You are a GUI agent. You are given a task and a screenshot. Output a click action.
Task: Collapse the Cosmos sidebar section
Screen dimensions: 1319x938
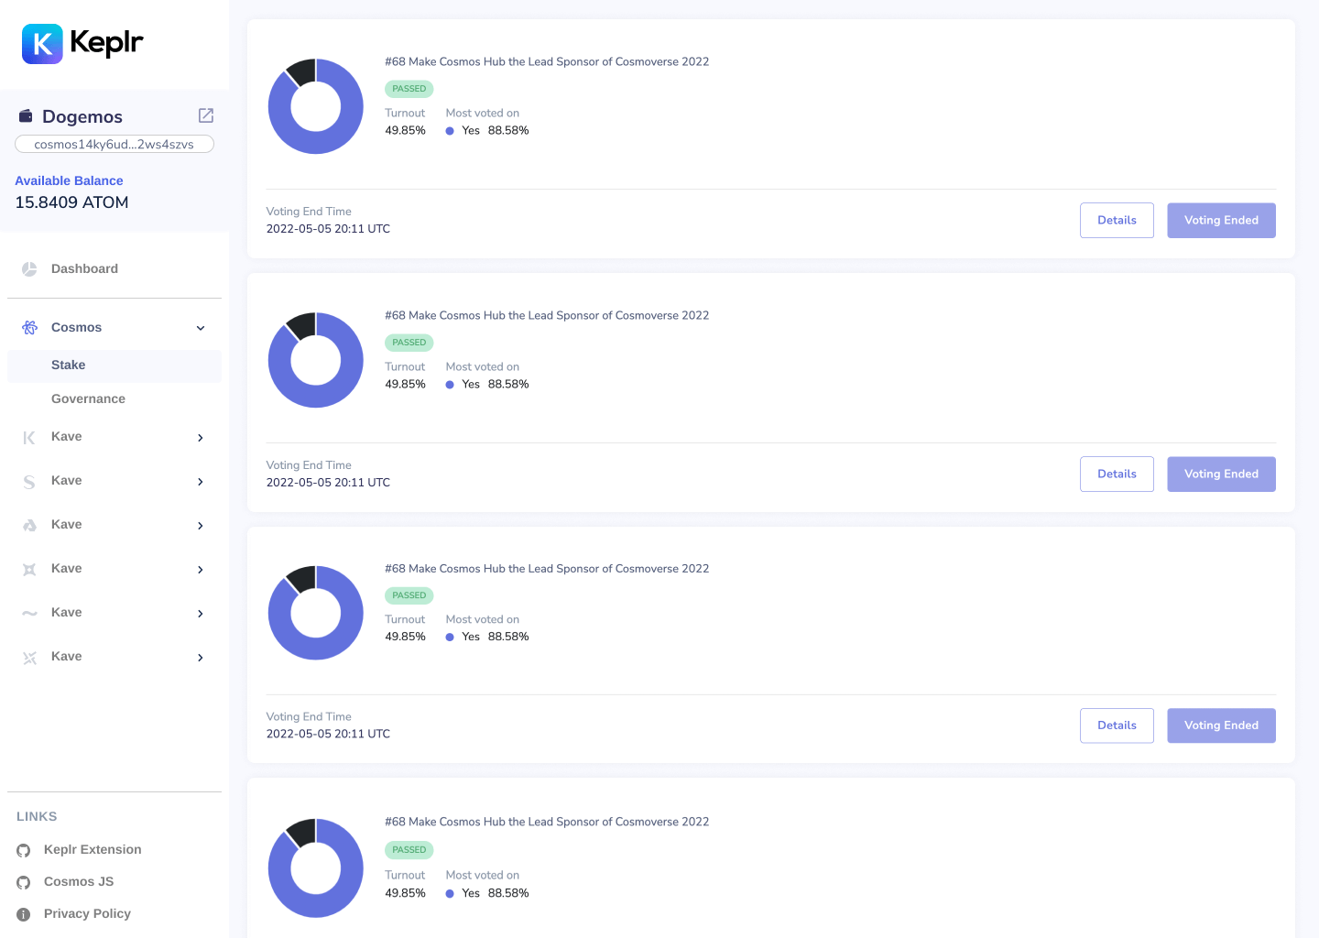point(200,327)
